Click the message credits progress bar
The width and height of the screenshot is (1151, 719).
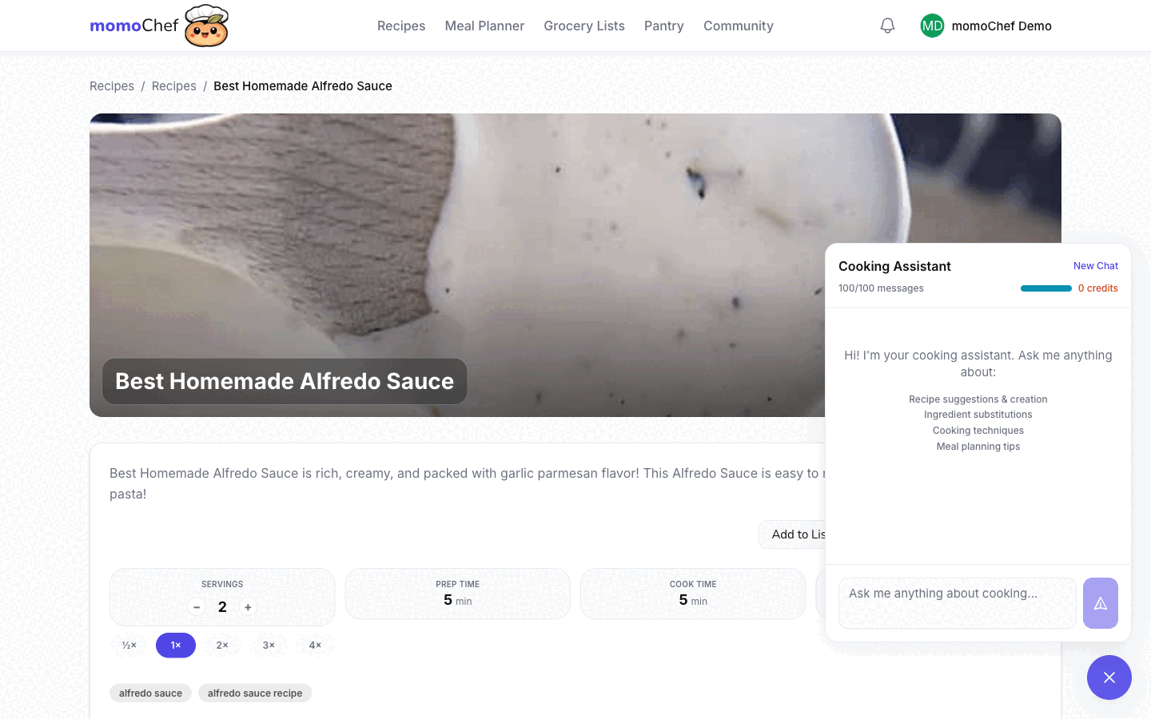pyautogui.click(x=1046, y=288)
